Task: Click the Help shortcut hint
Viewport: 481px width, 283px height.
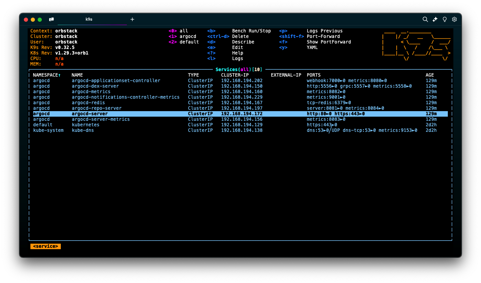Action: point(238,53)
